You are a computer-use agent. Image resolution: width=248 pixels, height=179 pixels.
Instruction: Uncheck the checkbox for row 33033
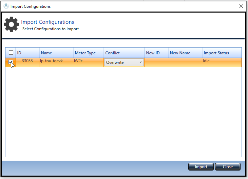(x=11, y=62)
